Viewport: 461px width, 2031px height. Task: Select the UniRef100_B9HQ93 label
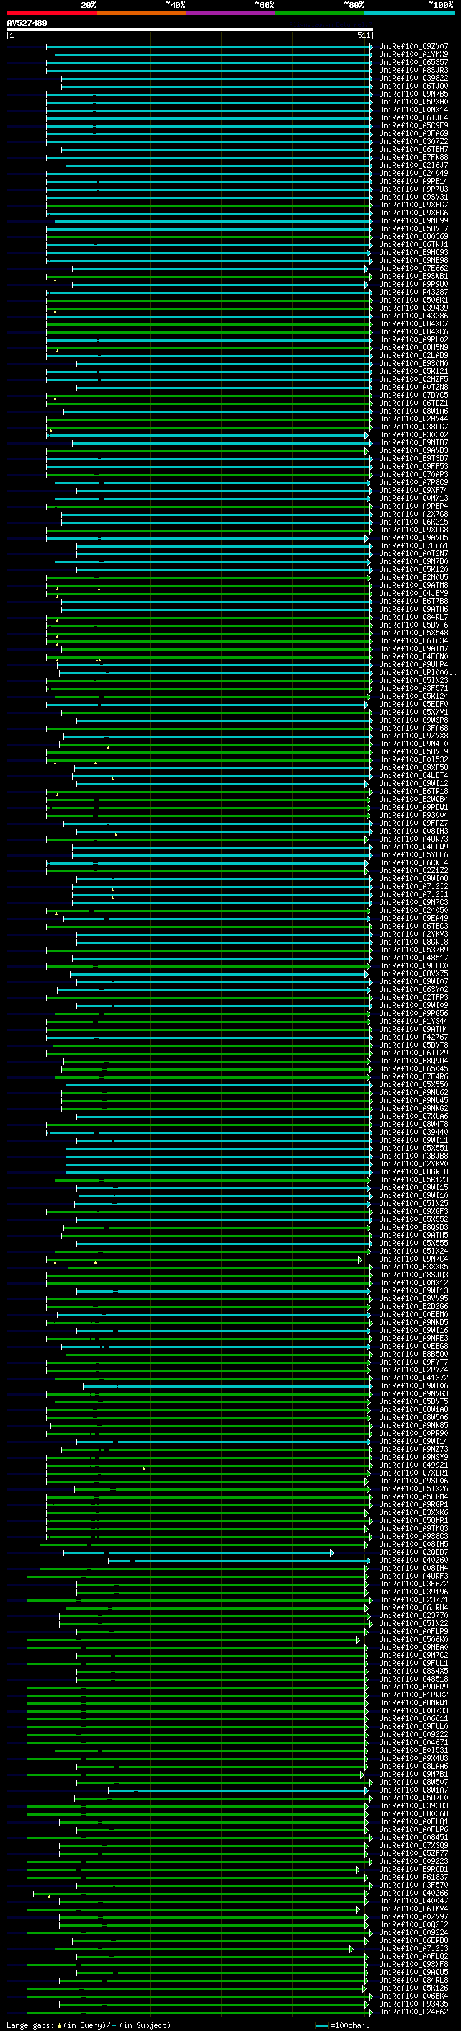[x=413, y=252]
